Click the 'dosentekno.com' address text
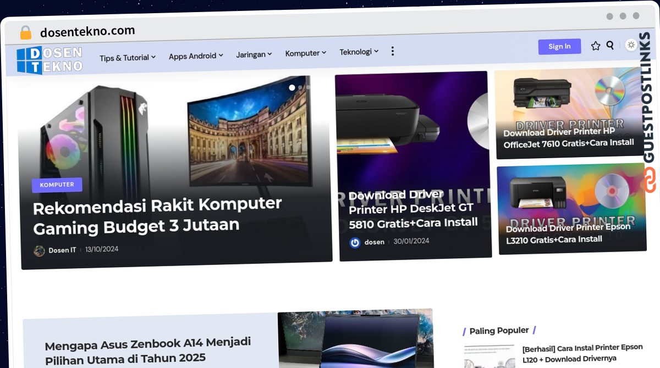Screen dimensions: 660x368 (x=87, y=32)
